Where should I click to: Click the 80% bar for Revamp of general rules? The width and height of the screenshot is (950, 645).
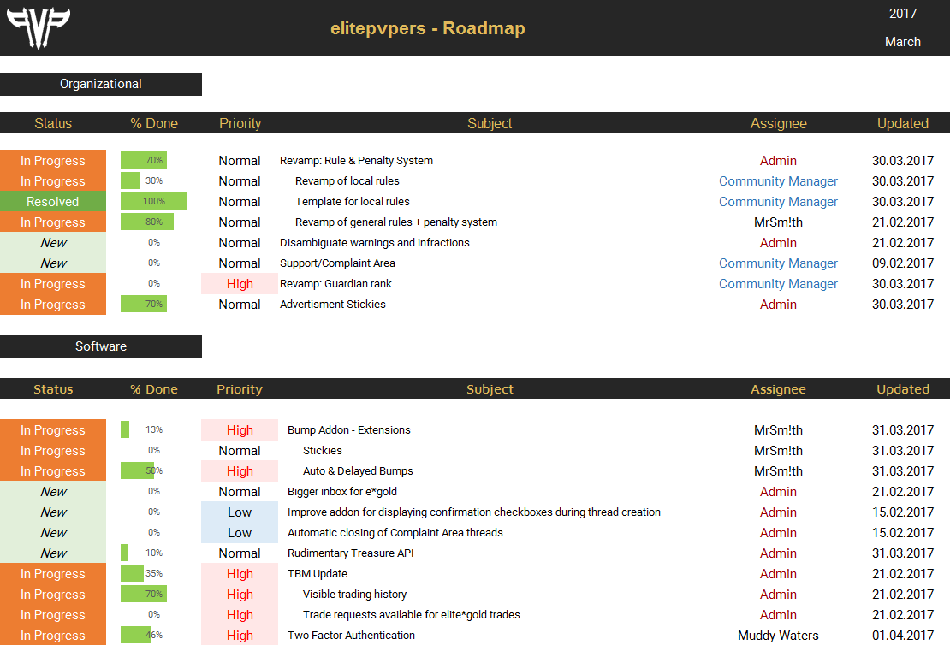[147, 222]
